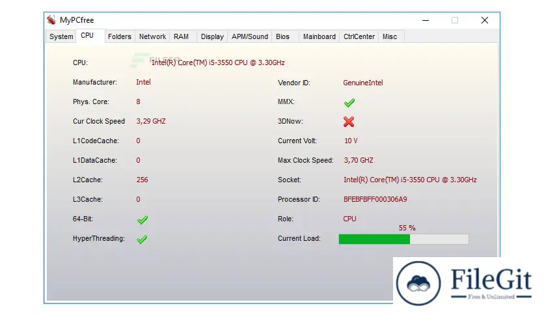Click the 64-Bit green checkmark

(143, 219)
